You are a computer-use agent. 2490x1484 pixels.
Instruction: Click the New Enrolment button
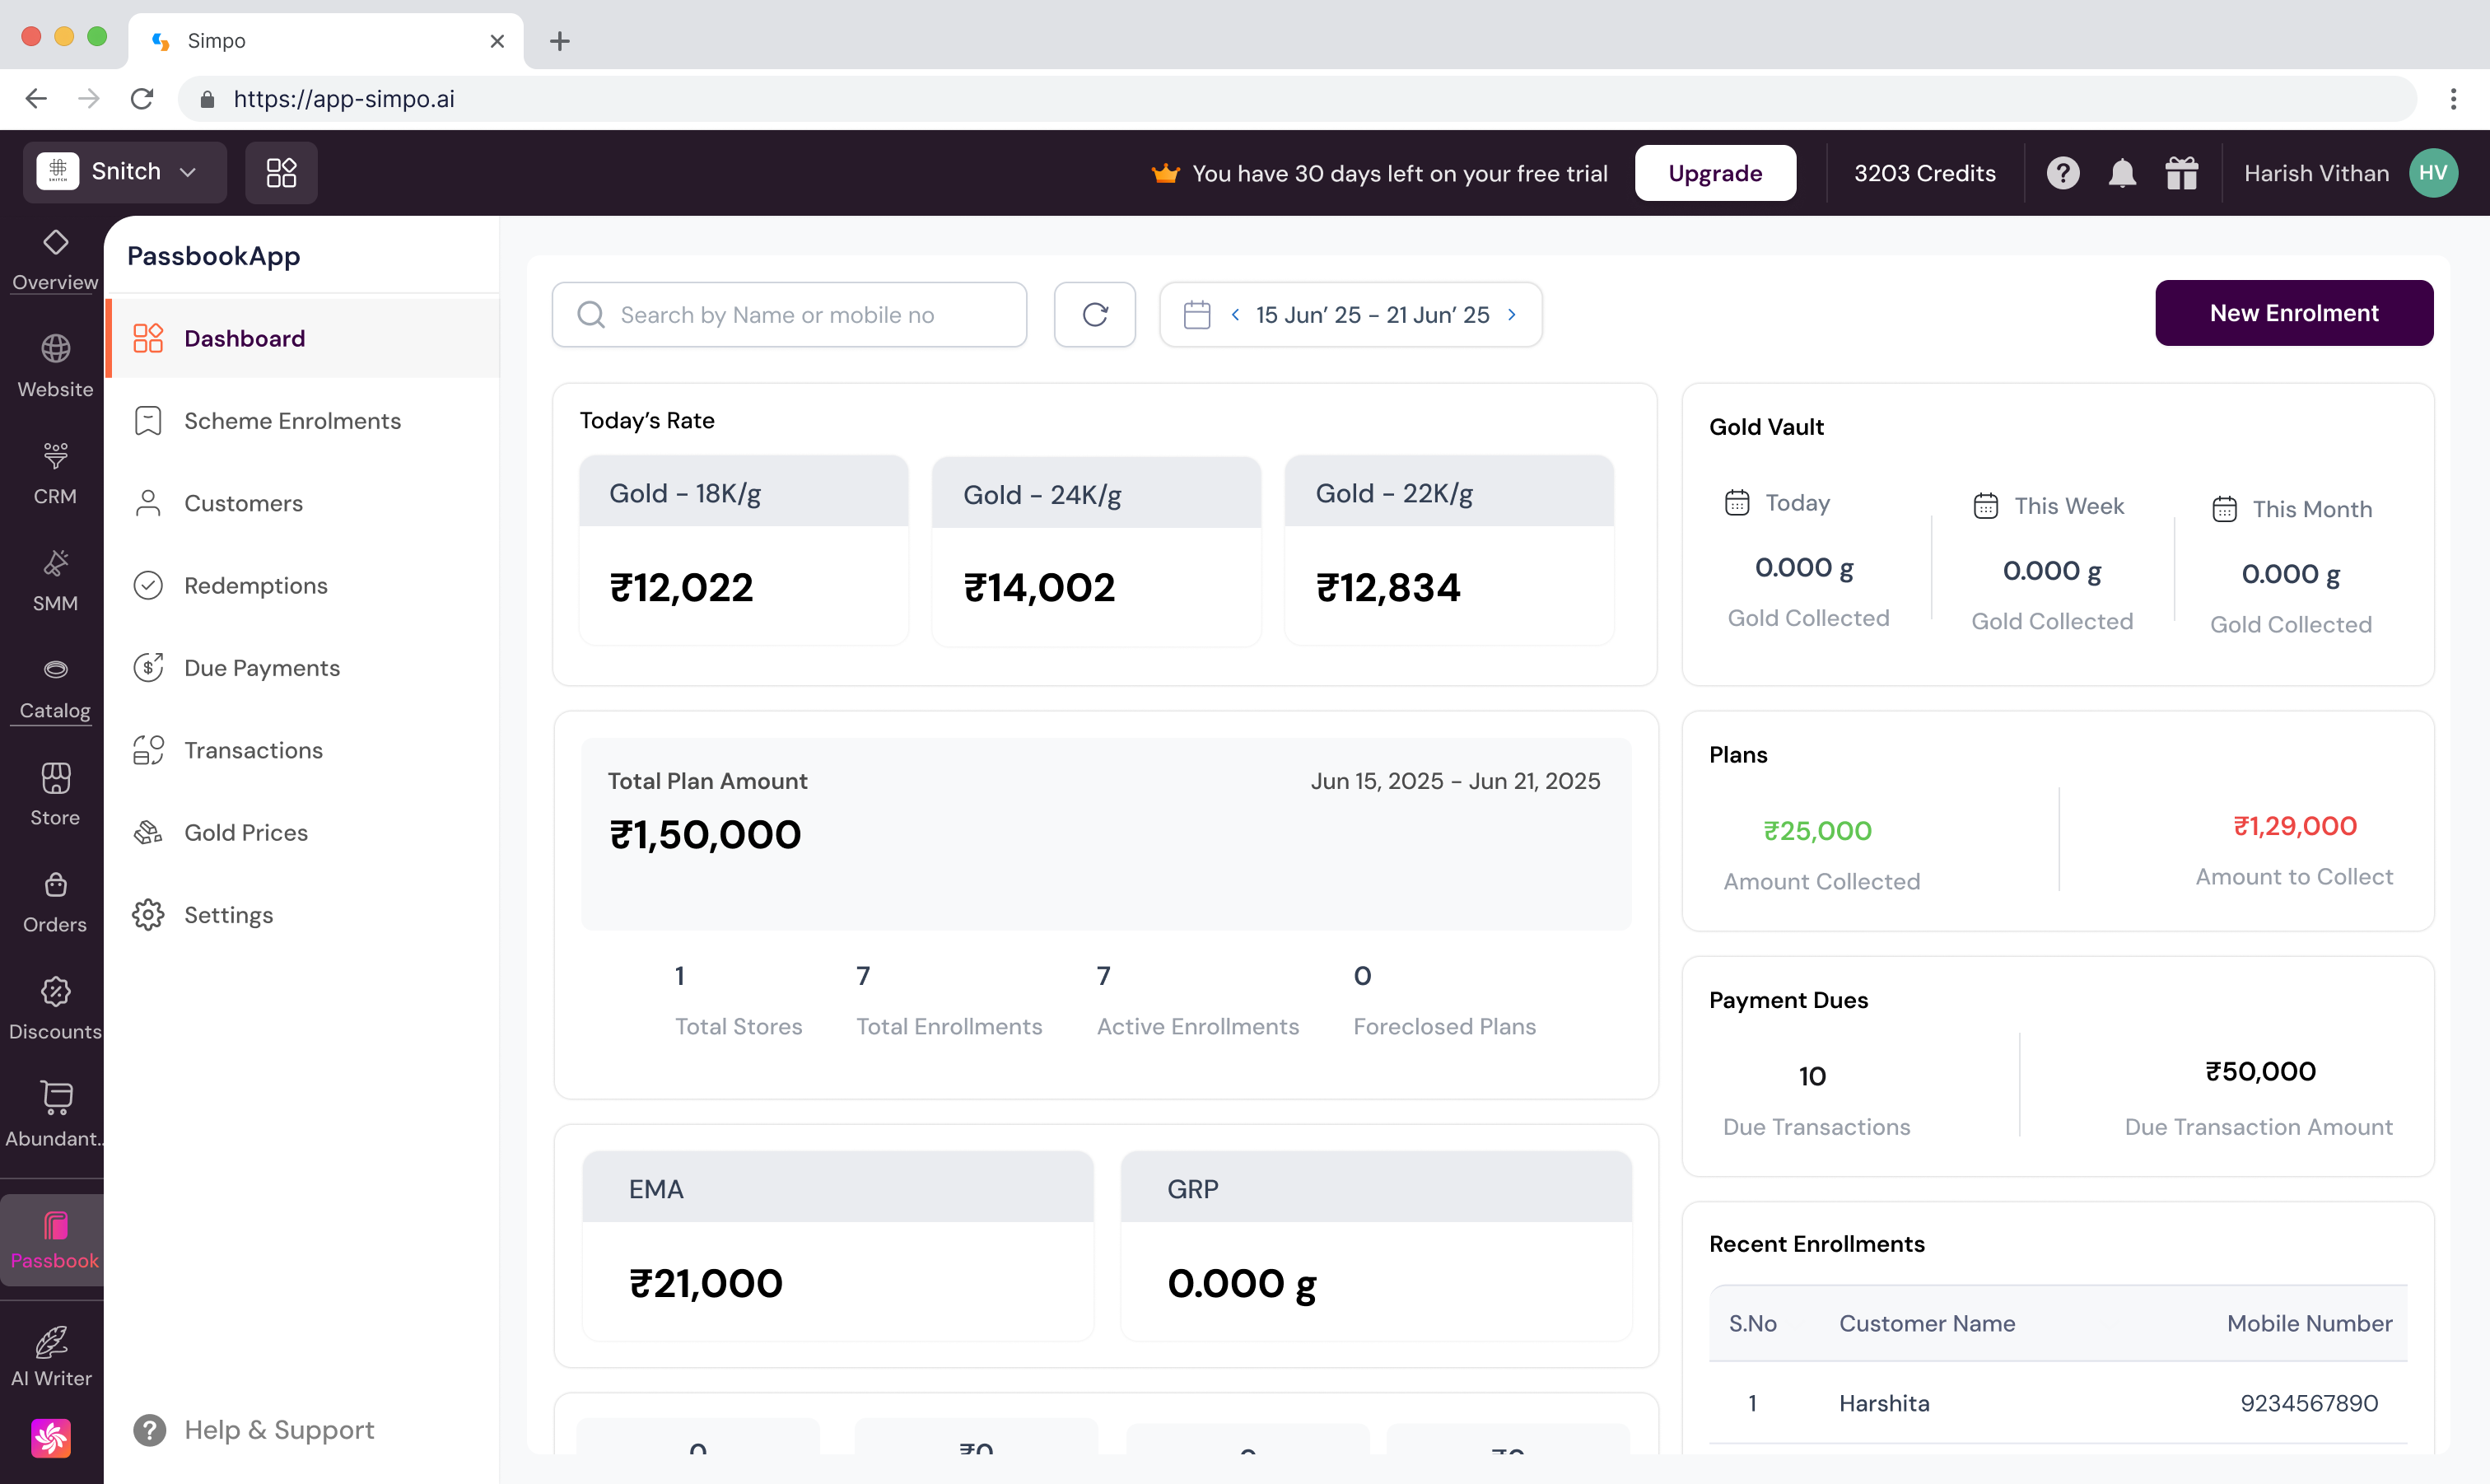coord(2293,313)
